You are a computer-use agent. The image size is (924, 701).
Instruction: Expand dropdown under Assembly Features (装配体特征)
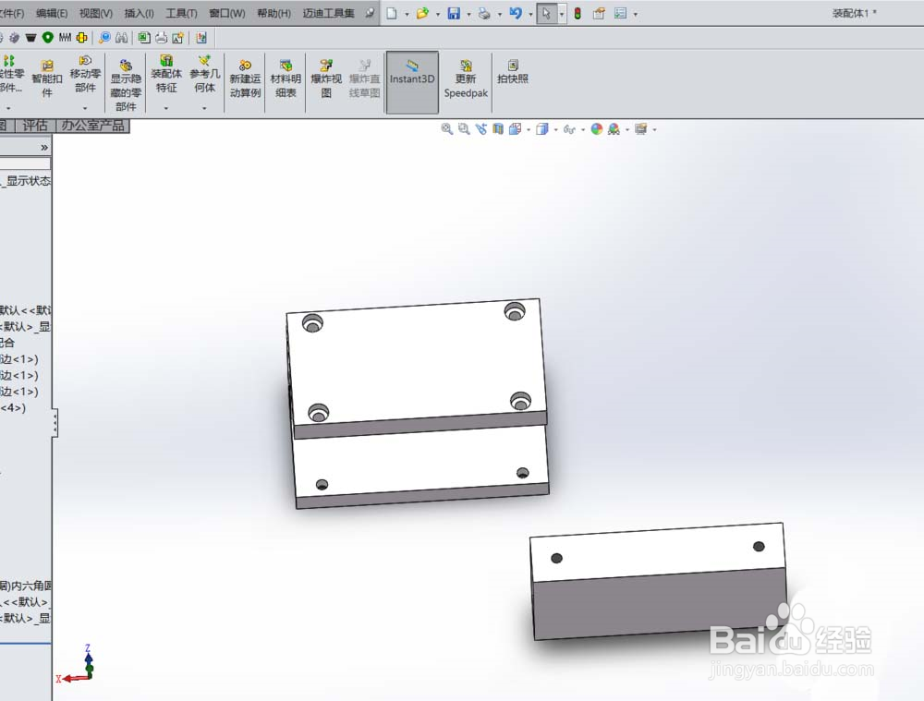pyautogui.click(x=166, y=108)
